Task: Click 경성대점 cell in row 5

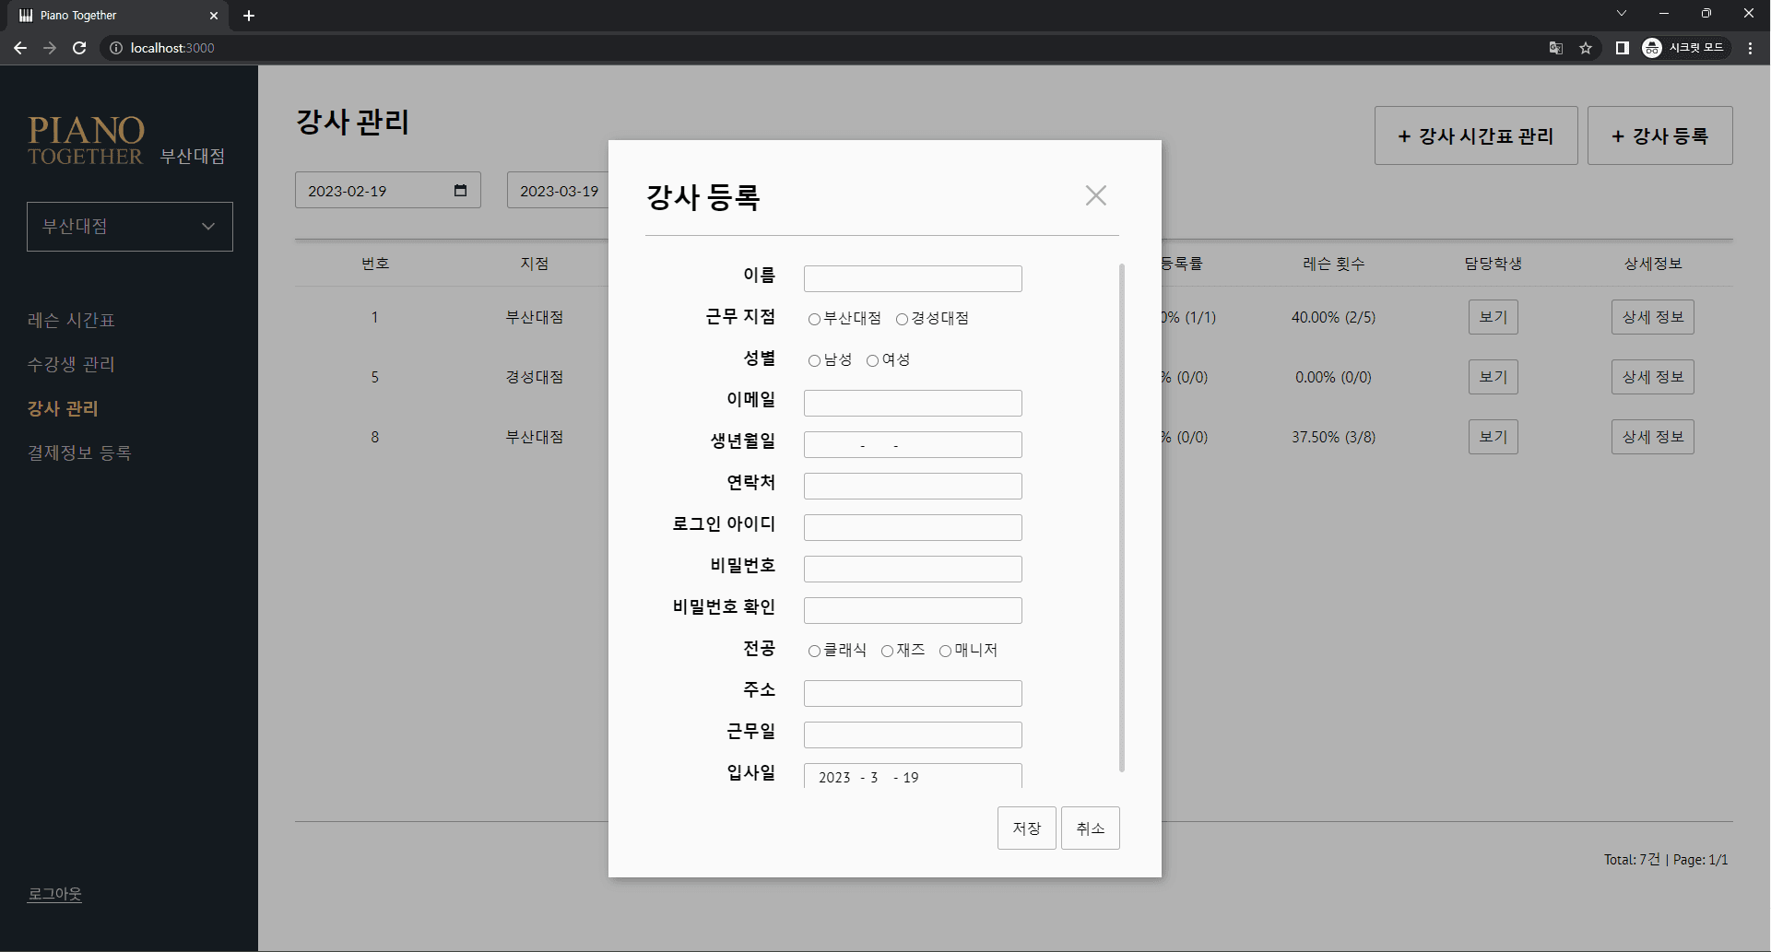Action: (x=535, y=377)
